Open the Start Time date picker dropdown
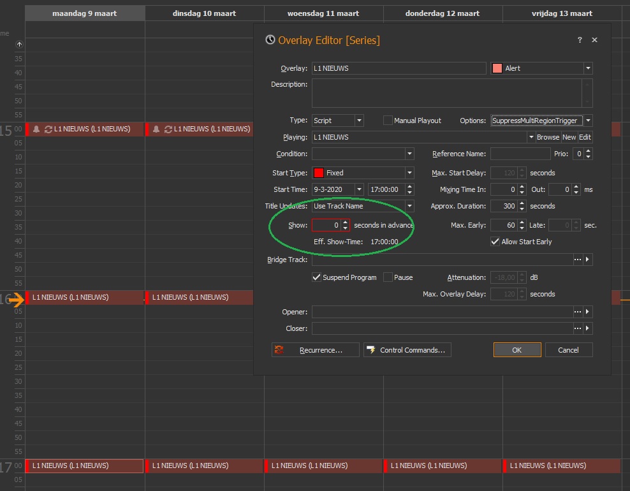Image resolution: width=630 pixels, height=491 pixels. [x=359, y=189]
